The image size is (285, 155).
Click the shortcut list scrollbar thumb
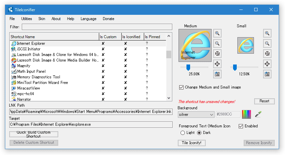click(169, 54)
